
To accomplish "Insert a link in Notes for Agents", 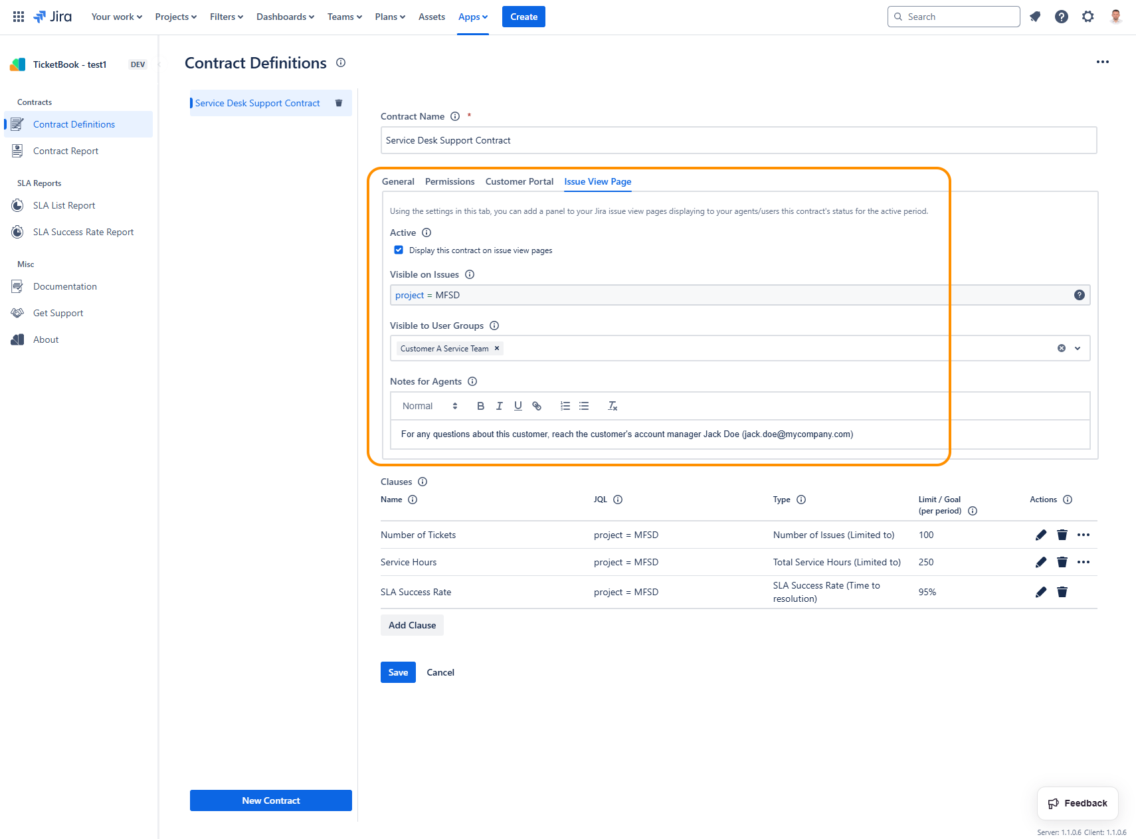I will coord(537,406).
